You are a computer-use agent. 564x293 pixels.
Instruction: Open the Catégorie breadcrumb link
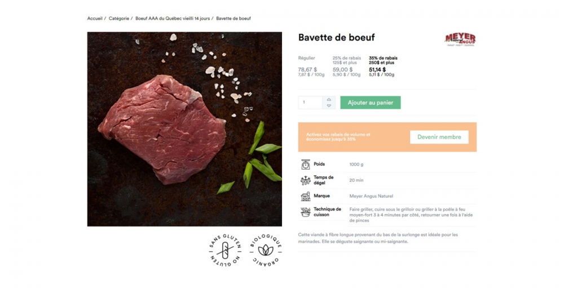pos(118,19)
